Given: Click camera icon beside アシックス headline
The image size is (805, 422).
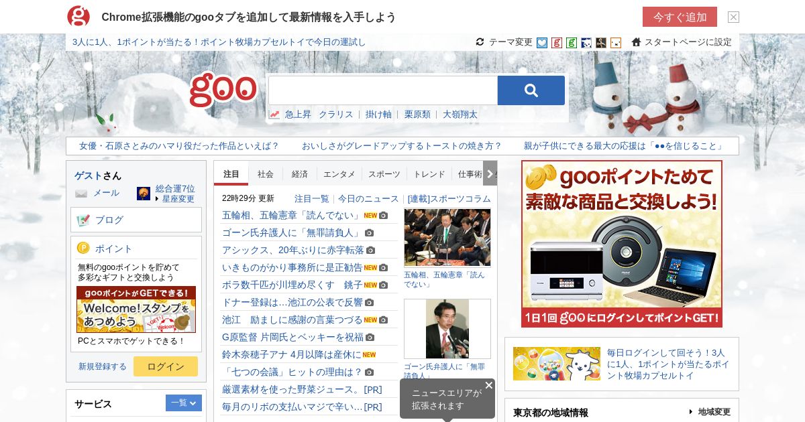Looking at the screenshot, I should point(370,251).
